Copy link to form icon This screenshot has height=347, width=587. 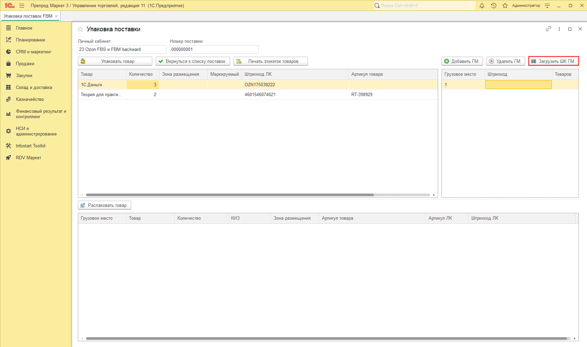click(x=548, y=29)
